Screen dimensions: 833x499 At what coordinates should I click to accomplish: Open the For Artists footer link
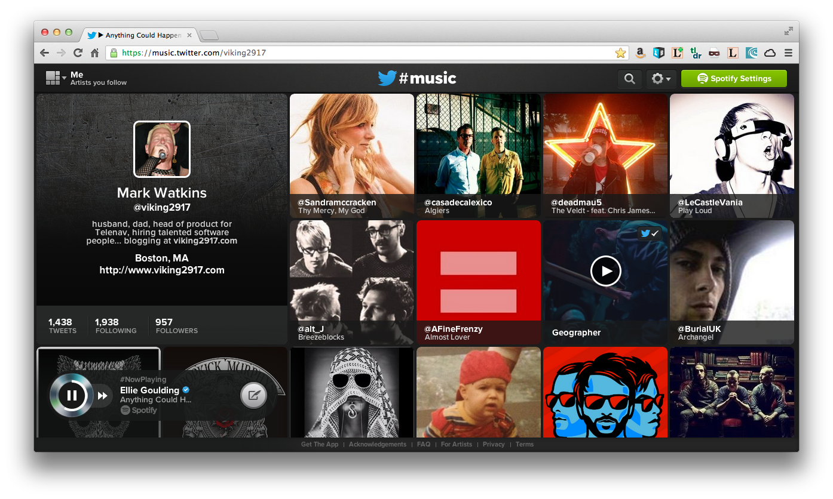click(x=456, y=444)
